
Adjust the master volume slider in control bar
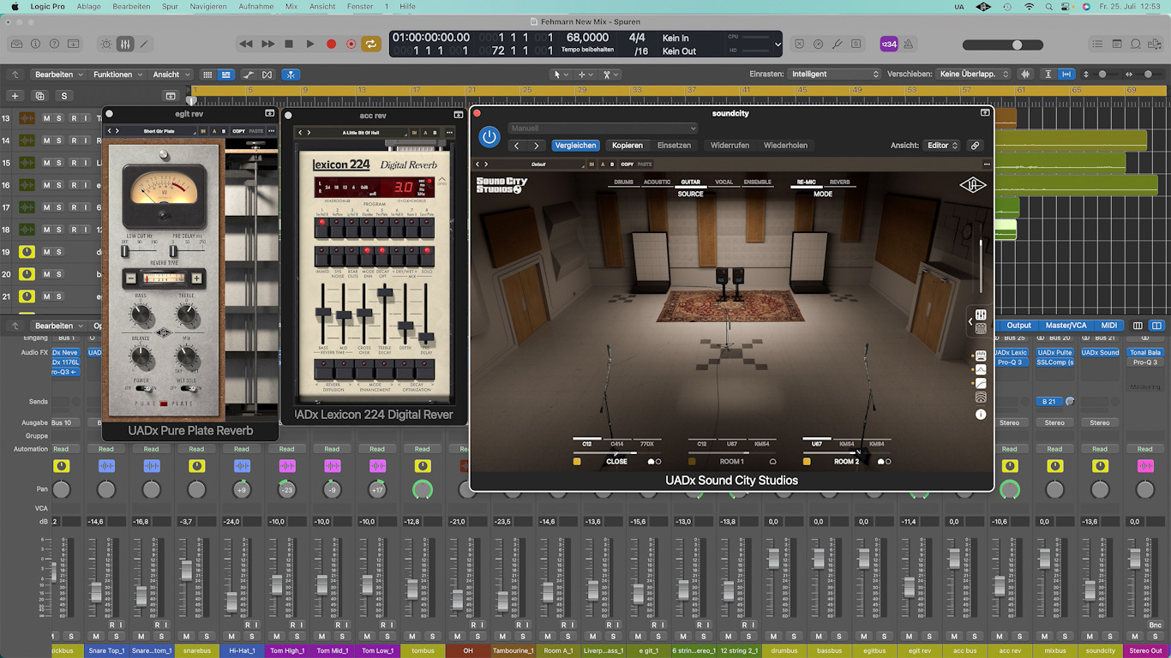[x=1003, y=45]
